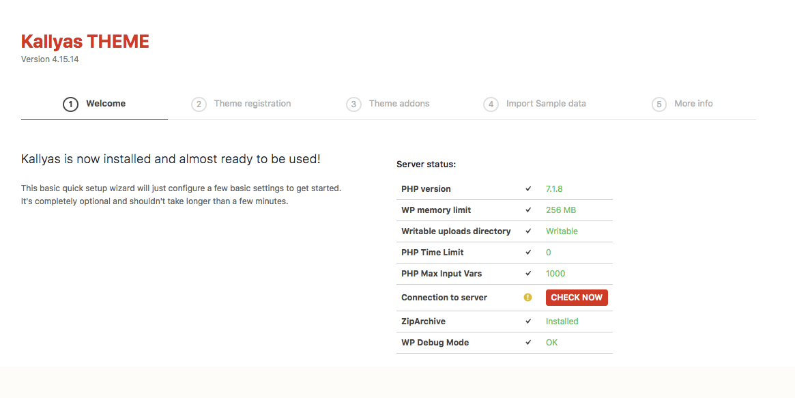Open the Welcome tab

click(x=94, y=104)
